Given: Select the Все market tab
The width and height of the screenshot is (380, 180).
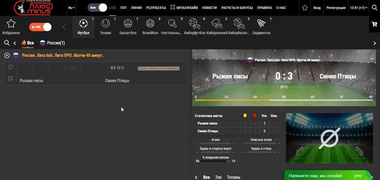Looking at the screenshot, I should (206, 177).
